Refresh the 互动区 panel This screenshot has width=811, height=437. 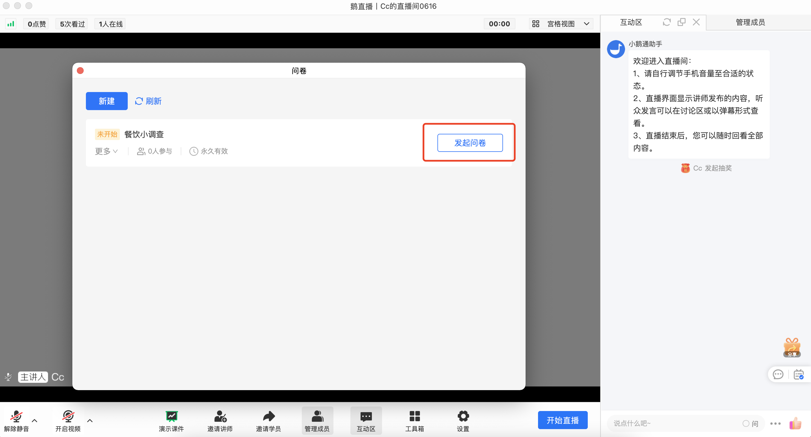pyautogui.click(x=667, y=22)
